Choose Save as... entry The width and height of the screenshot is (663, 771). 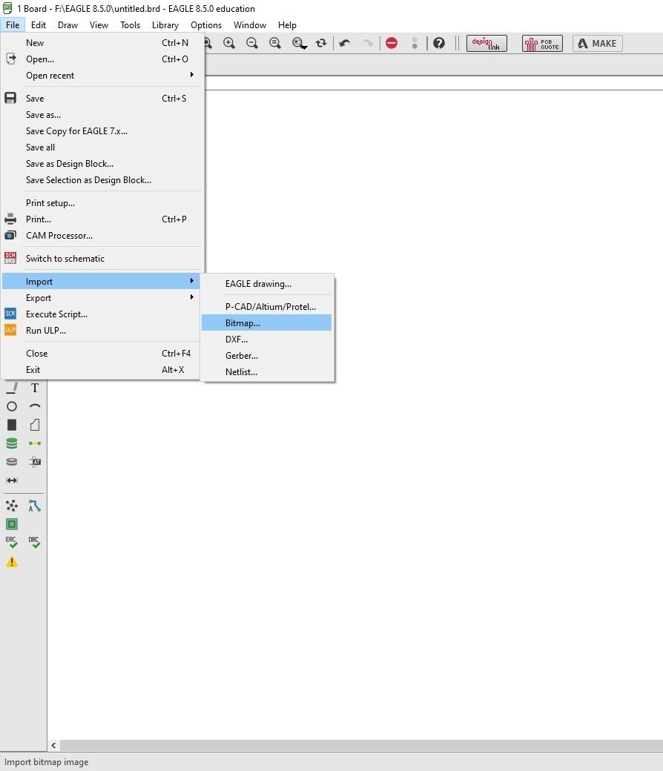pos(101,115)
